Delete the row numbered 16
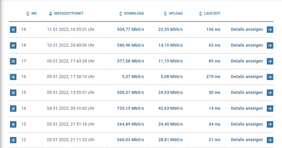This screenshot has width=282, height=148. point(13,77)
